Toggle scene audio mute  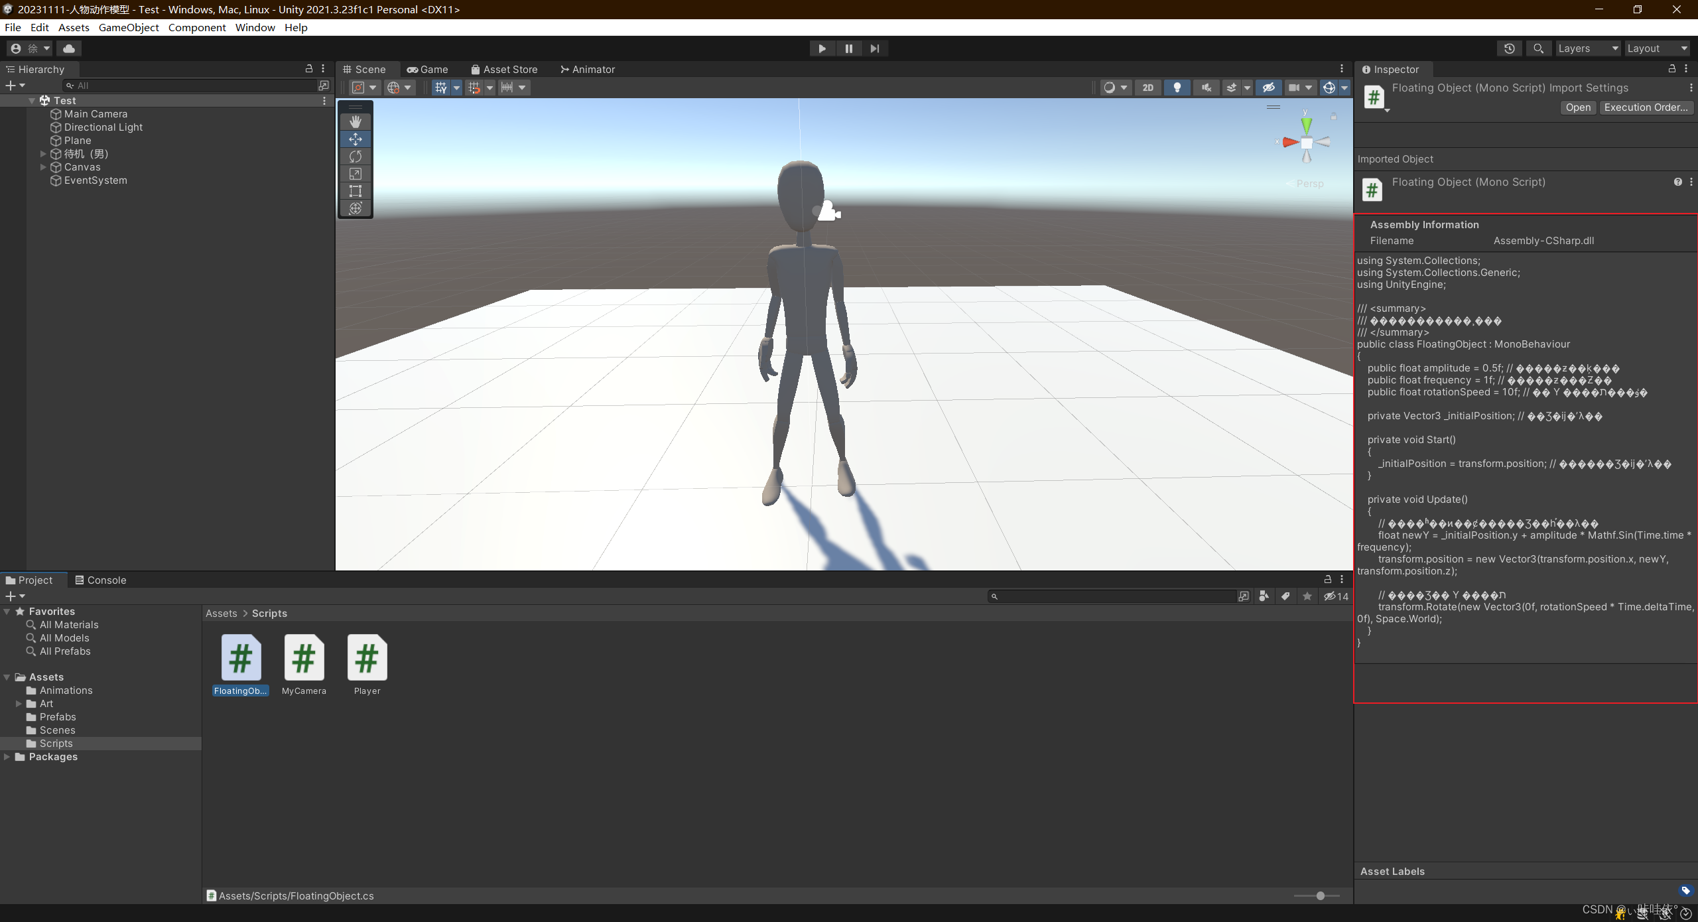point(1207,88)
